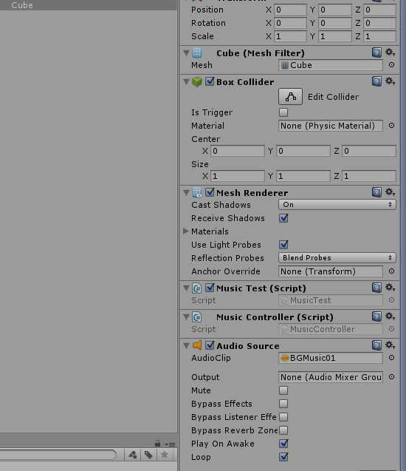Select the Cube item in the hierarchy
406x471 pixels.
coord(22,5)
